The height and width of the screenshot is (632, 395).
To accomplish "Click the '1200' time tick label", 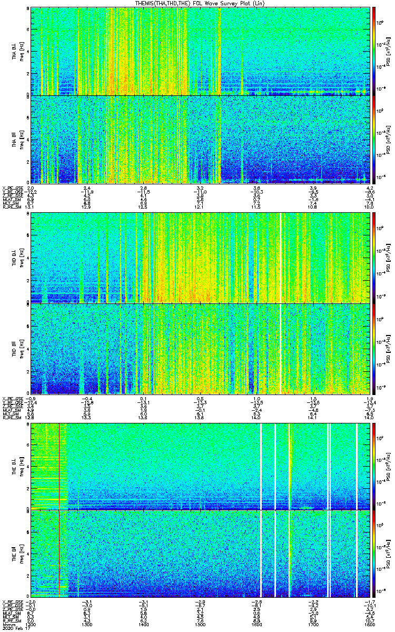I will click(x=32, y=625).
